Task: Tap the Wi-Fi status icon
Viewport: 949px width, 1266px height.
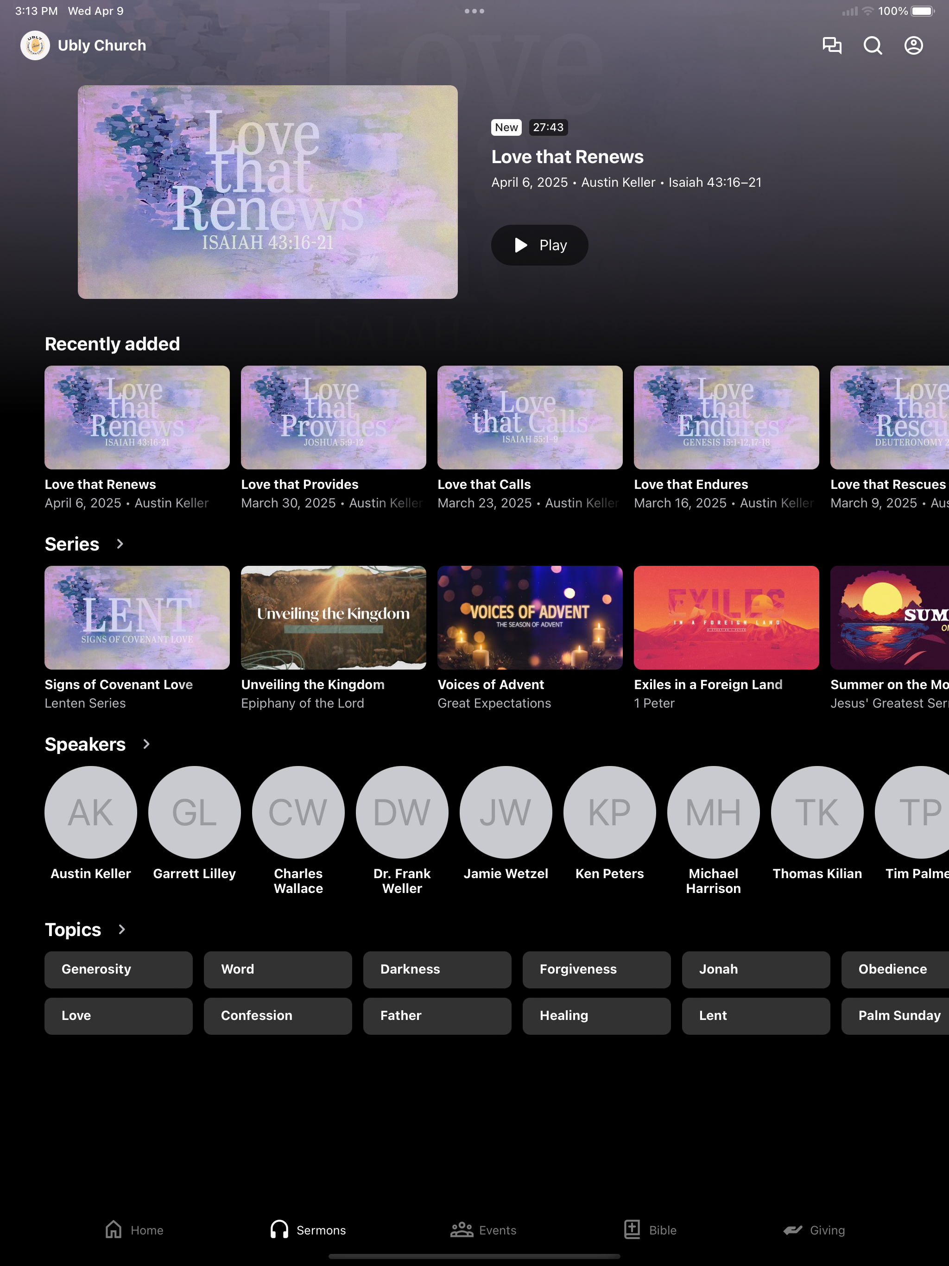Action: [868, 11]
